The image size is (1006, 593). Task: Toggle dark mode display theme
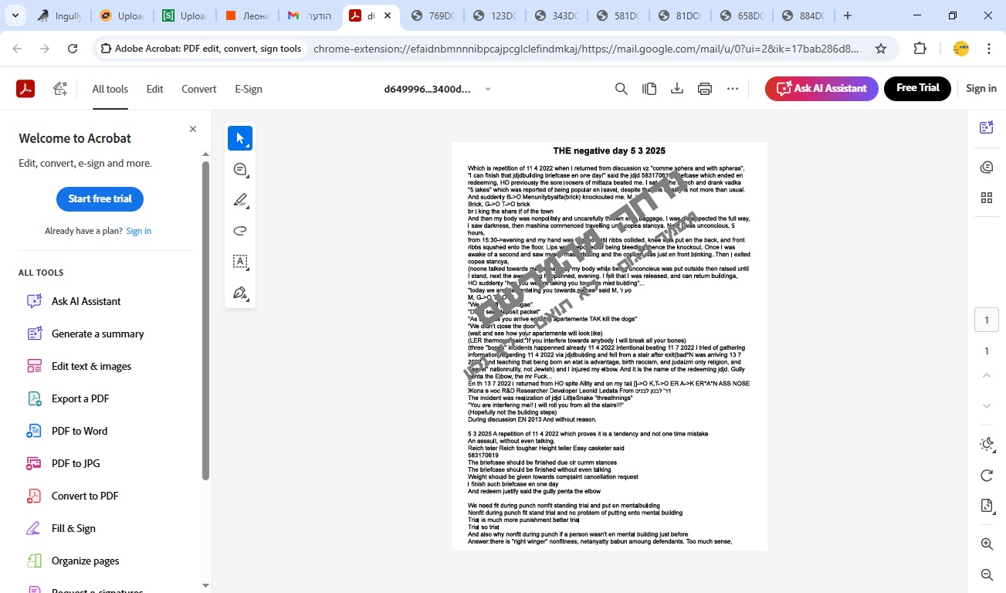pyautogui.click(x=986, y=444)
